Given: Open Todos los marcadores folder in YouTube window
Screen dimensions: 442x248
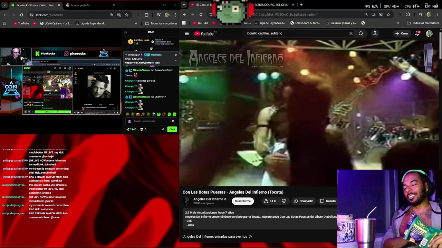Looking at the screenshot, I should [423, 23].
